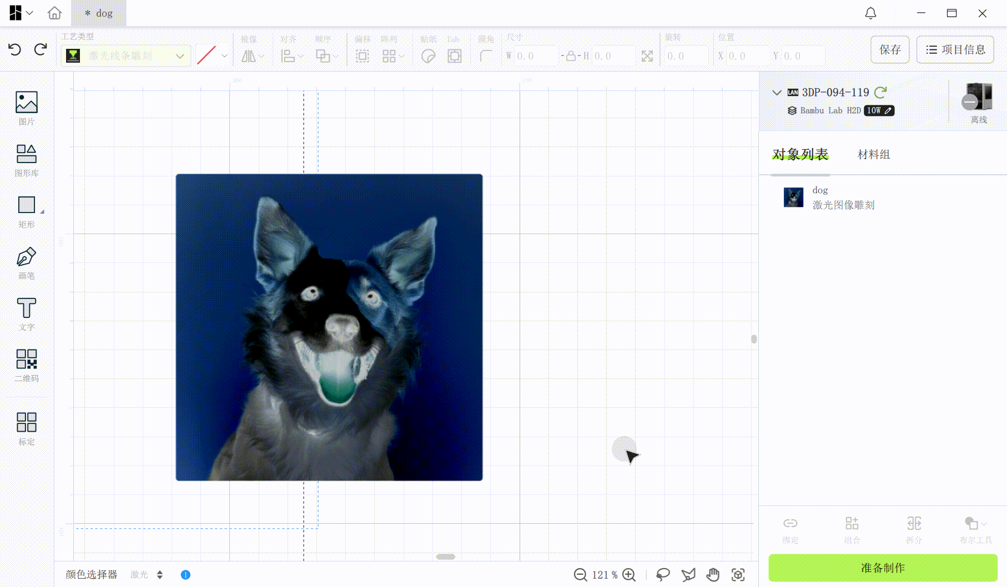Open the 工艺类型 process type dropdown
The image size is (1007, 587).
pos(126,55)
